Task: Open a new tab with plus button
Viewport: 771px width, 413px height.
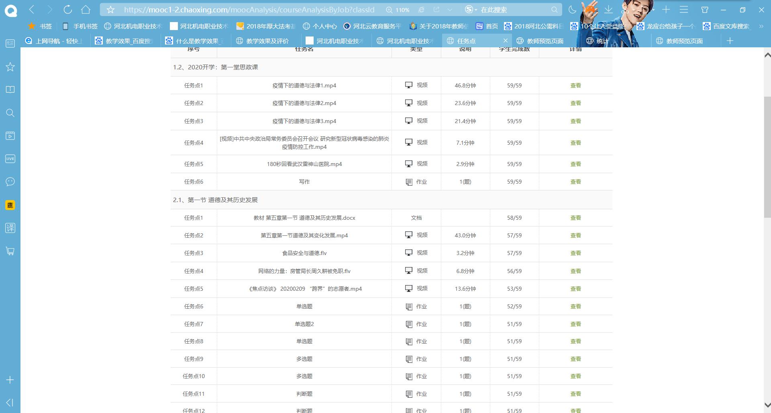Action: (x=730, y=40)
